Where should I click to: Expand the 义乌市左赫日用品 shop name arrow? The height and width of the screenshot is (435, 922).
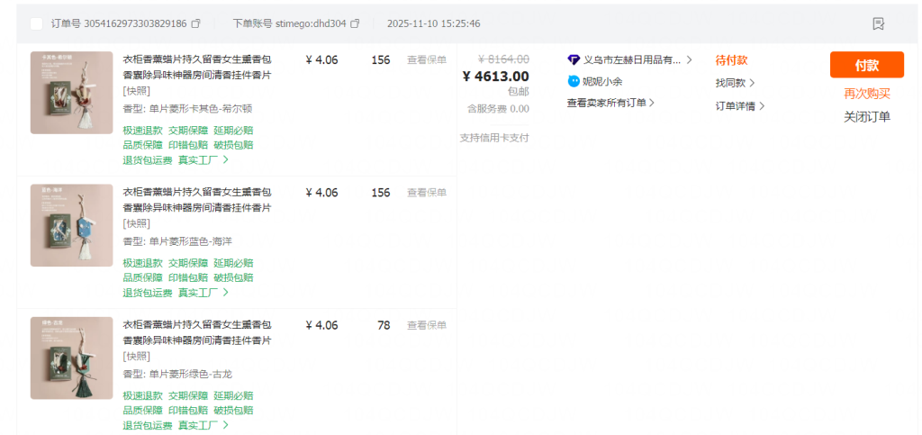689,59
